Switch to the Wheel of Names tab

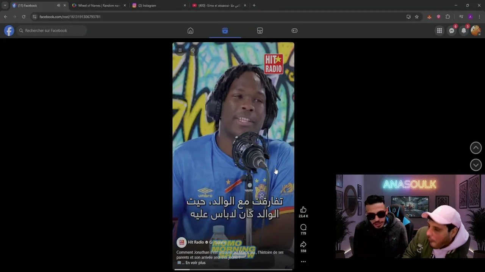pyautogui.click(x=99, y=5)
